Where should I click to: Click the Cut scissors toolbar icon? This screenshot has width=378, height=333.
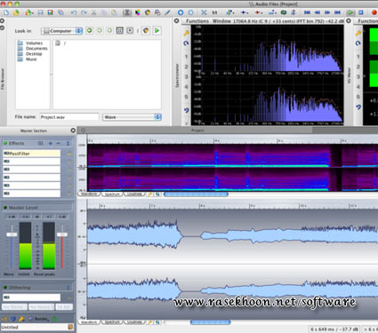pos(94,12)
